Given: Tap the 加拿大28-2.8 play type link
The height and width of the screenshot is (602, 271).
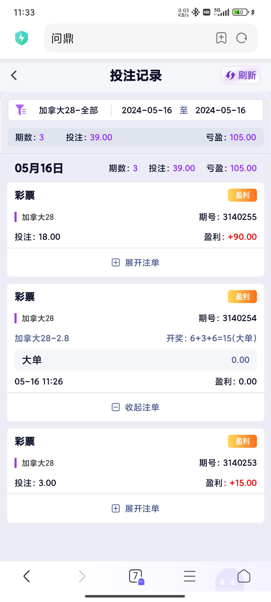Looking at the screenshot, I should [x=42, y=338].
